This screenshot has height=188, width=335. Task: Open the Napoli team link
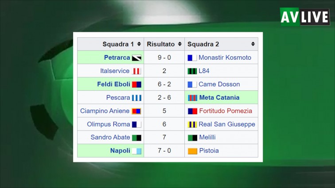point(120,151)
